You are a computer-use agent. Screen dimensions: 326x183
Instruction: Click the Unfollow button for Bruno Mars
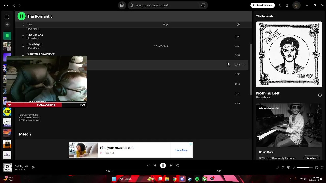[311, 158]
